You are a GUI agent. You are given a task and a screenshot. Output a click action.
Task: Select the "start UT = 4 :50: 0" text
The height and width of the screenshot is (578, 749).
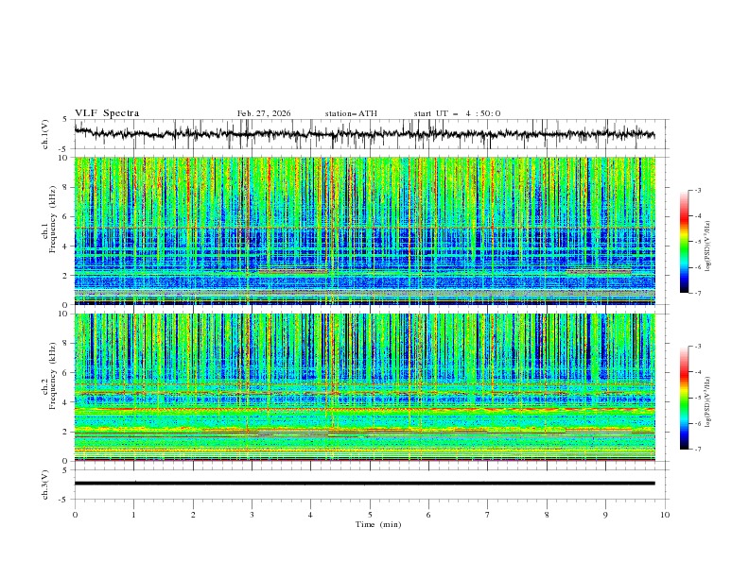(x=457, y=113)
